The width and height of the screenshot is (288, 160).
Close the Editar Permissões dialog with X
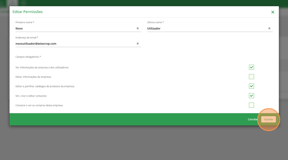pos(273,12)
